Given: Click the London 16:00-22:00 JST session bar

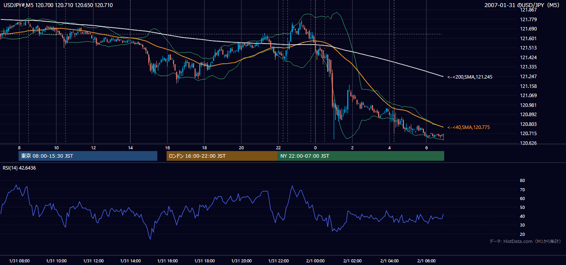Looking at the screenshot, I should (x=222, y=156).
